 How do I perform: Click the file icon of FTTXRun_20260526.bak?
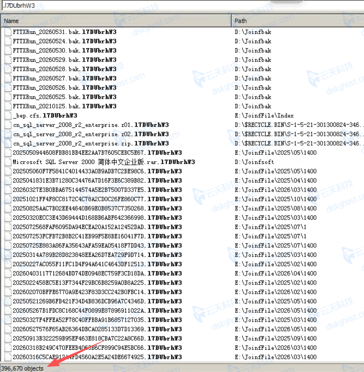8,88
